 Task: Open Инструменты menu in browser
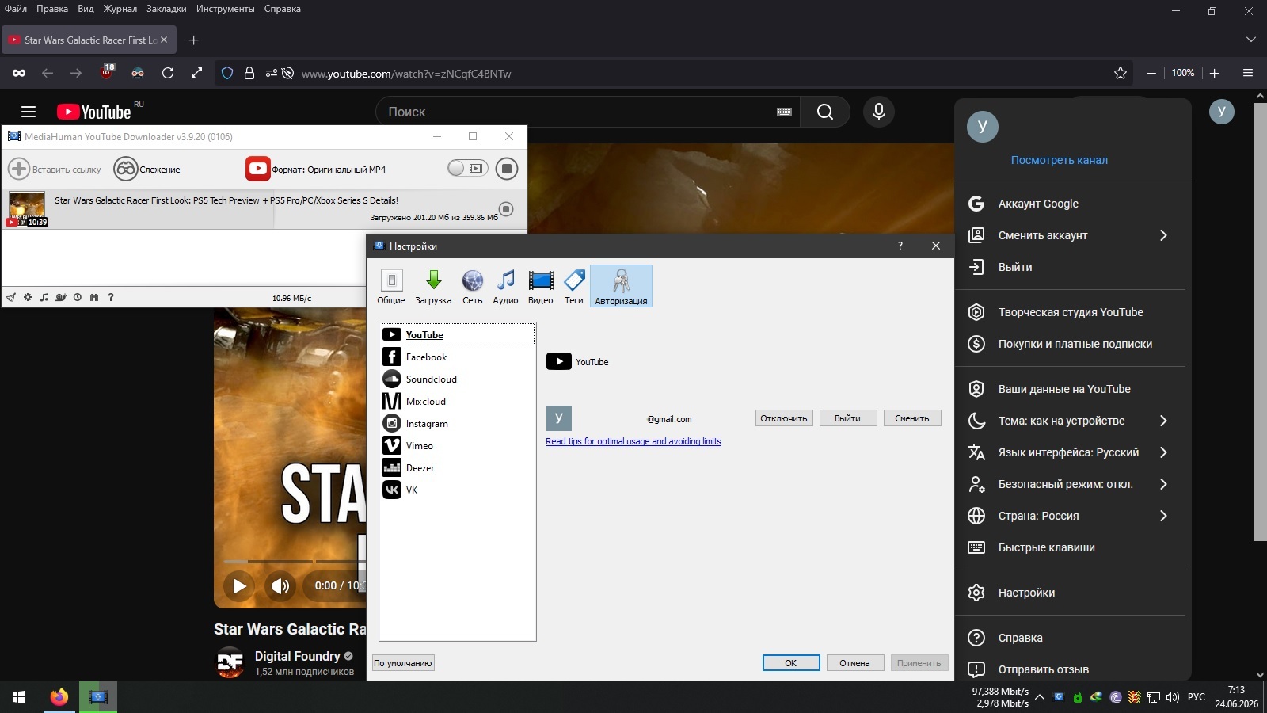(x=226, y=9)
